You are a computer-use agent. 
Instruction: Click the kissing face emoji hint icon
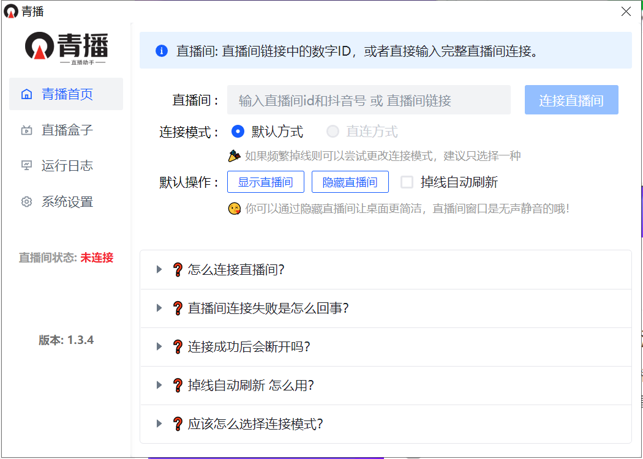click(x=234, y=209)
